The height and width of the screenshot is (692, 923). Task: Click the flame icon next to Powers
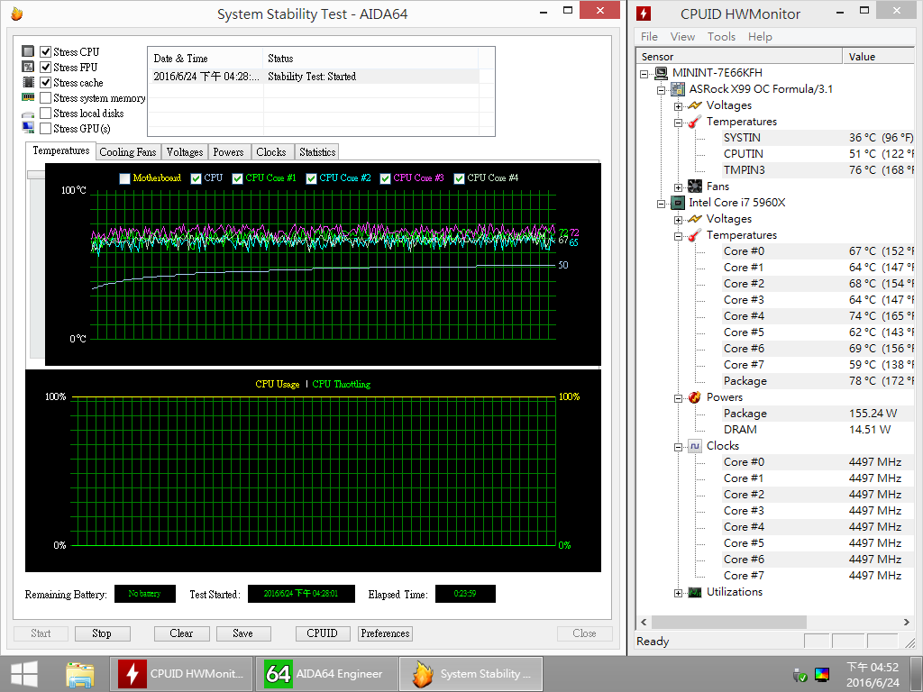(695, 397)
